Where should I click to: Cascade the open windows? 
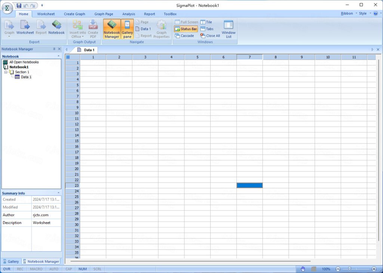[x=184, y=35]
